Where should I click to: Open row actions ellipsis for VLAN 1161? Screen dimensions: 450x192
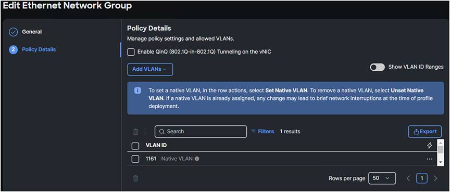(x=430, y=159)
